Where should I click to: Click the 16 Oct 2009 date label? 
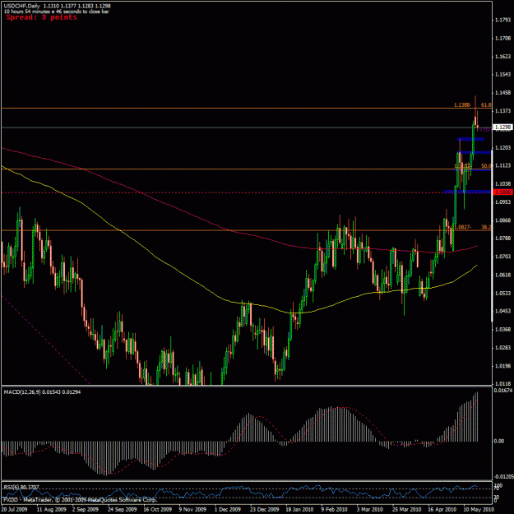tap(158, 510)
